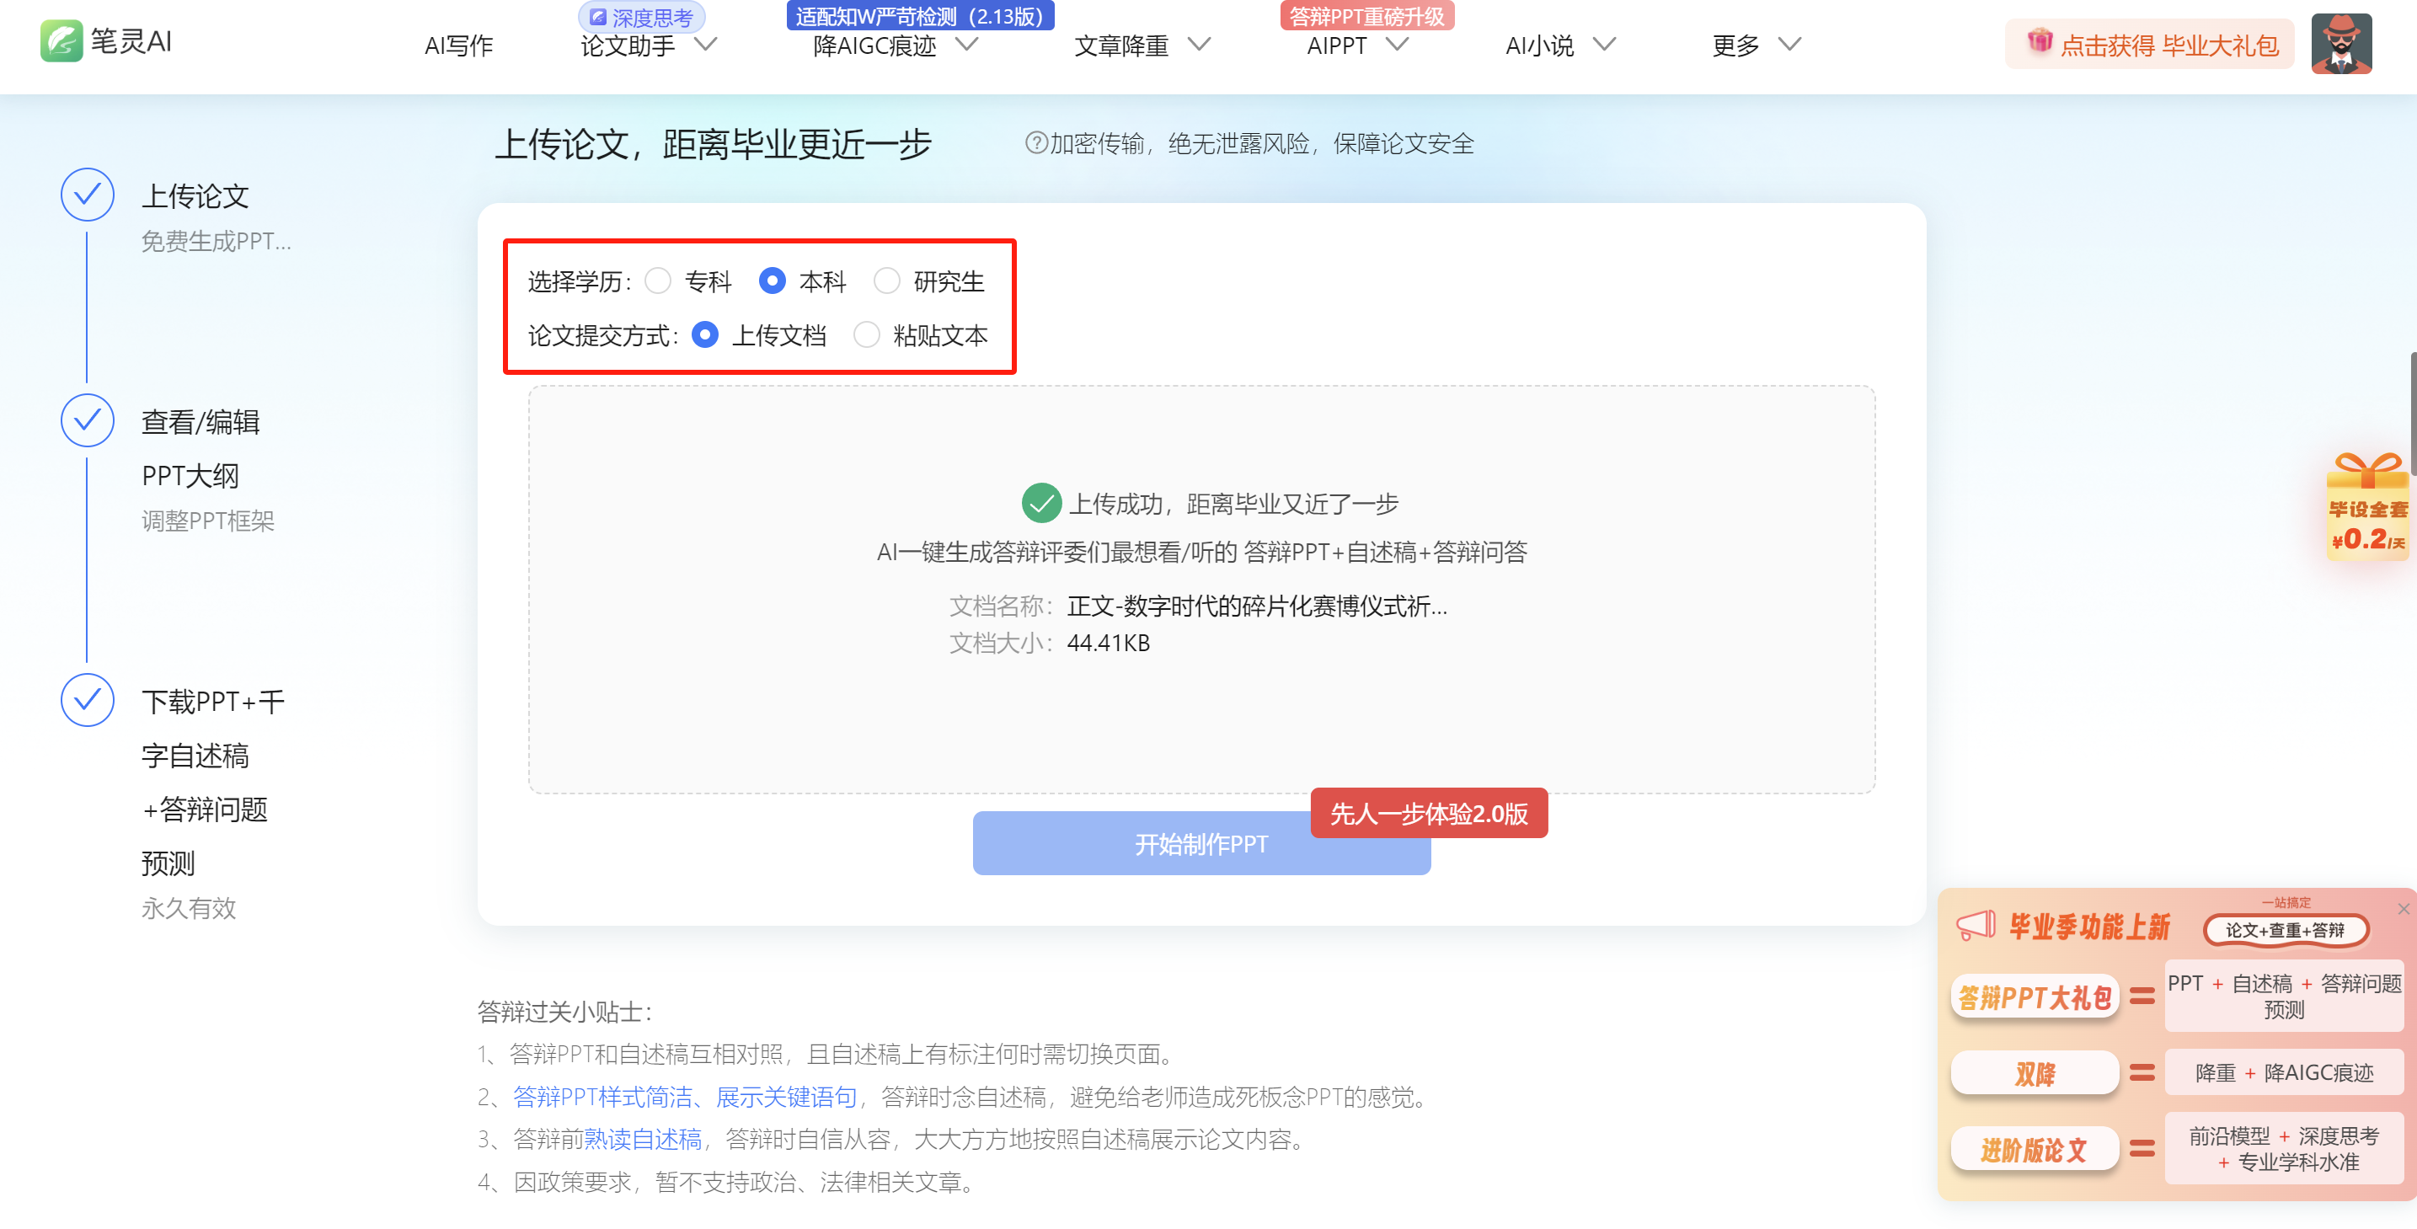The height and width of the screenshot is (1229, 2417).
Task: Select the 专科 education radio button
Action: [x=658, y=281]
